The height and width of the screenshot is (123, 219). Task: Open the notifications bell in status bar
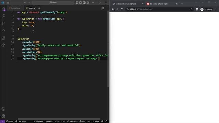(x=106, y=121)
